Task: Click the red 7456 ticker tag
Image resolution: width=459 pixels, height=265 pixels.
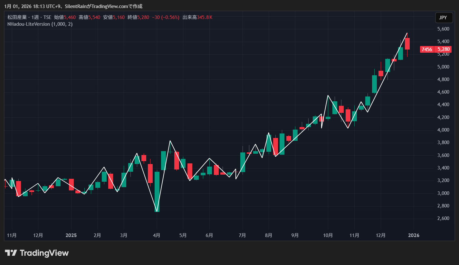Action: point(426,49)
